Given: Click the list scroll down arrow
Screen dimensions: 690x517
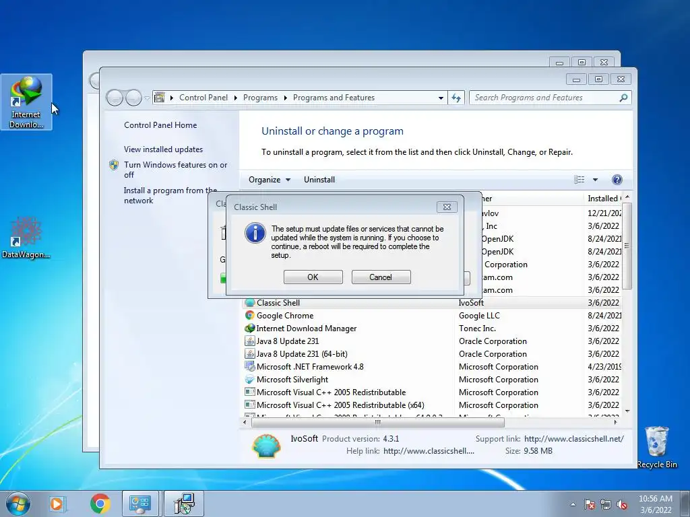Looking at the screenshot, I should tap(627, 411).
